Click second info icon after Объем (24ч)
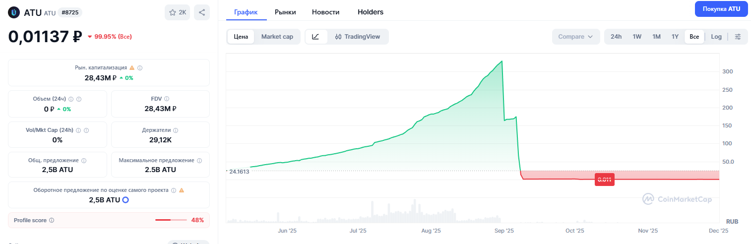The height and width of the screenshot is (244, 751). click(79, 99)
